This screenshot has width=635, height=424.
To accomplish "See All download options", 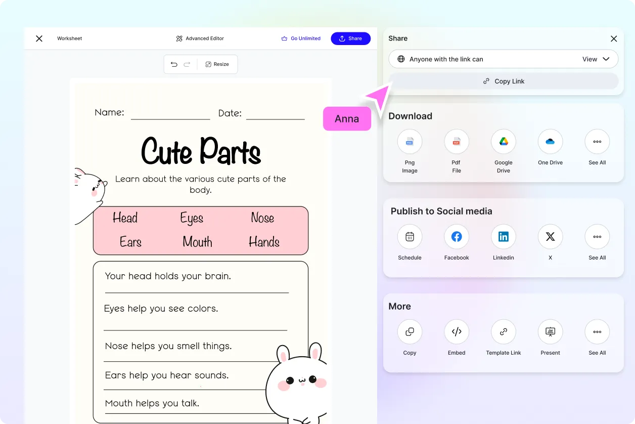I will click(x=597, y=142).
